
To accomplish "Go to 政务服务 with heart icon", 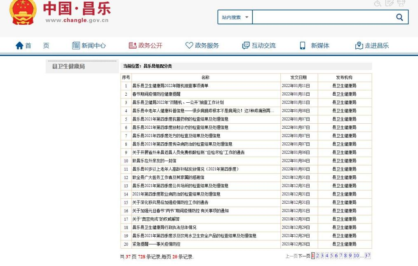I will click(x=202, y=46).
